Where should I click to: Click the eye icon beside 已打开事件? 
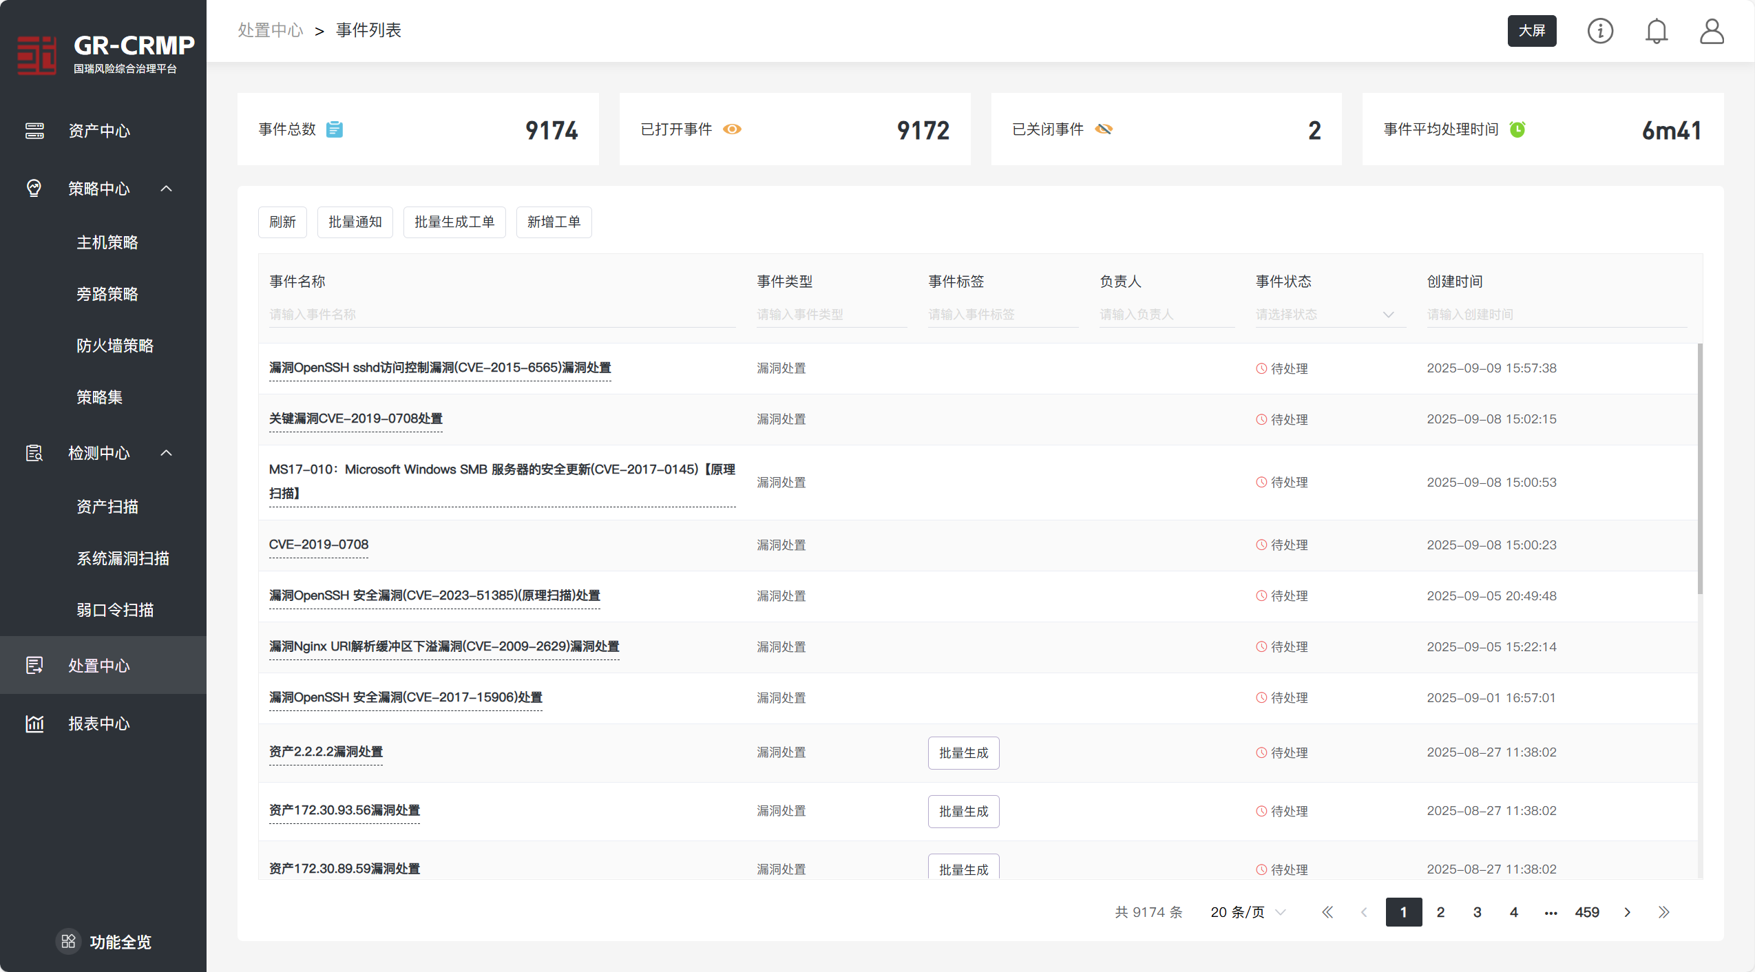click(x=732, y=129)
